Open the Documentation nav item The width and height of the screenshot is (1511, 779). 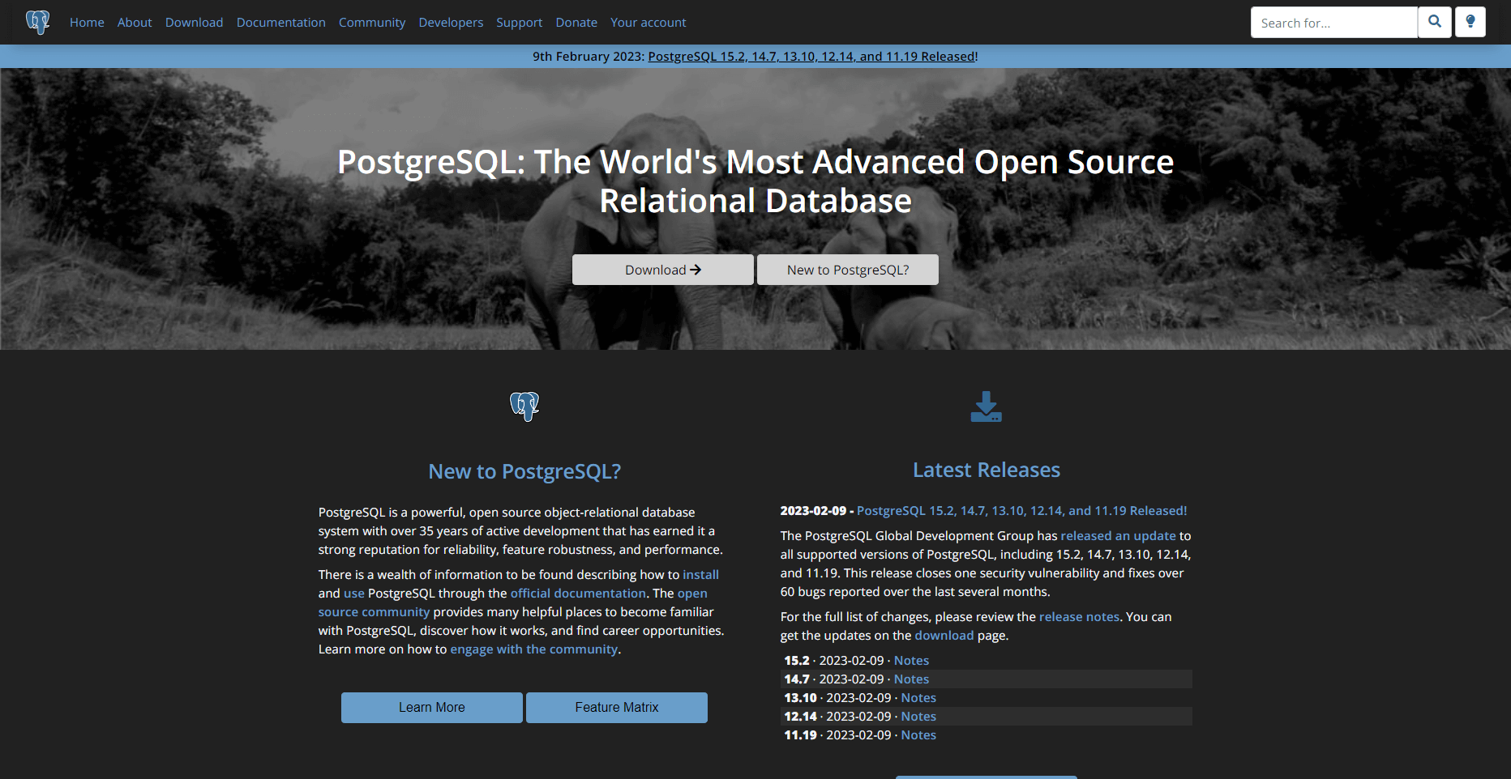click(x=281, y=23)
